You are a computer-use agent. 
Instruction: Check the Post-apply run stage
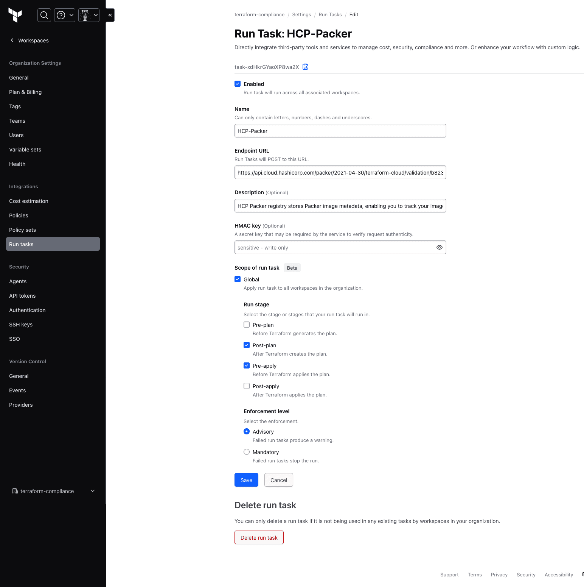click(x=247, y=386)
